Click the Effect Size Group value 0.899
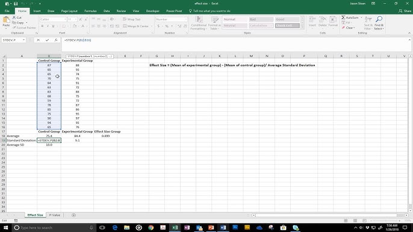The width and height of the screenshot is (413, 232). coord(105,136)
